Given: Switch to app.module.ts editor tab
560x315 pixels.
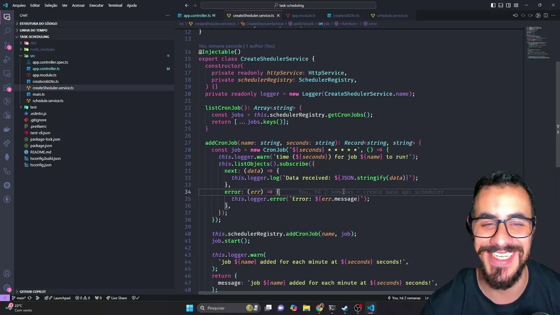Looking at the screenshot, I should click(304, 16).
